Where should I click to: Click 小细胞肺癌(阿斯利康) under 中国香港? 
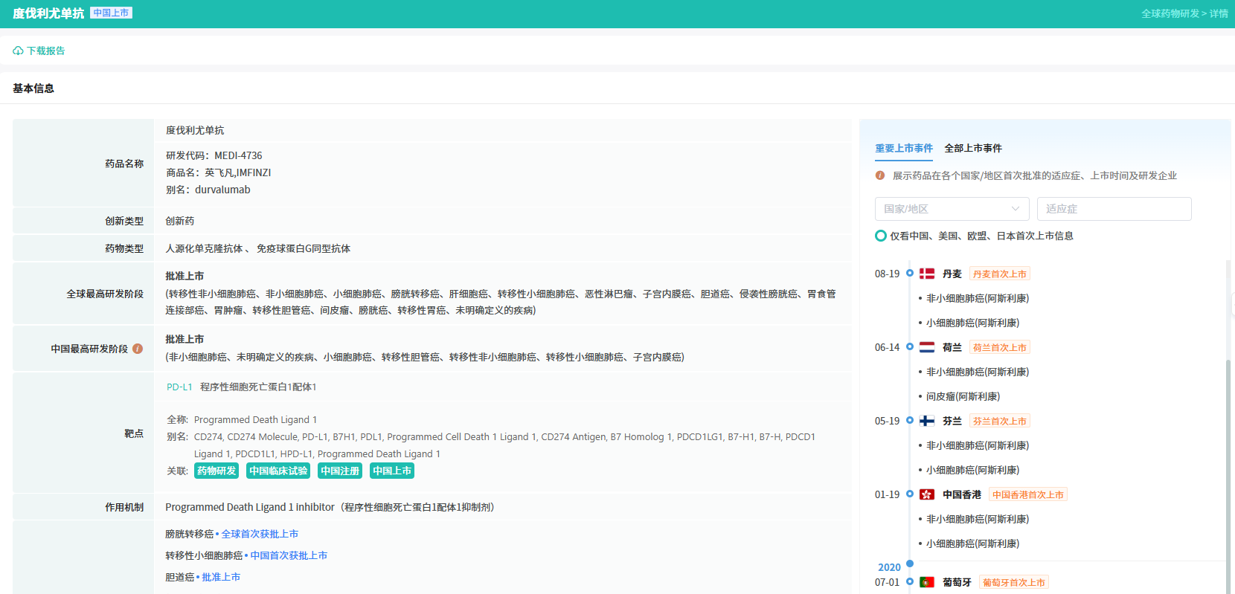(x=972, y=543)
